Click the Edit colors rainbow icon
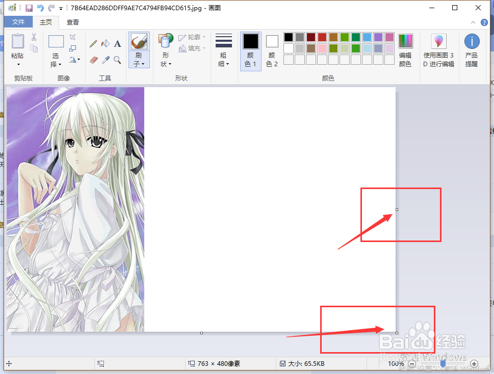Image resolution: width=494 pixels, height=374 pixels. coord(405,41)
